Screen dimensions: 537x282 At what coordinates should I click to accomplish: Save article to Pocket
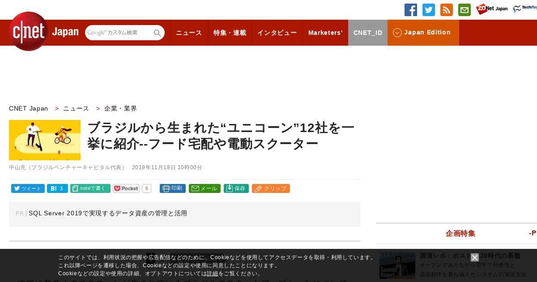point(126,188)
